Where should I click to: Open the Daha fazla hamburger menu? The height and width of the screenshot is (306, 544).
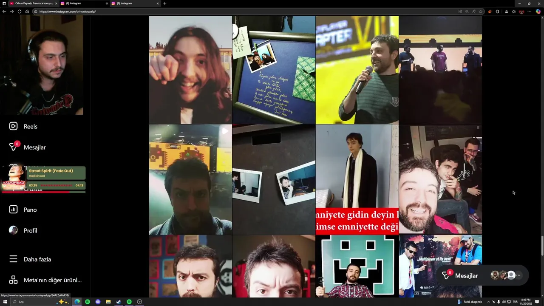tap(14, 259)
